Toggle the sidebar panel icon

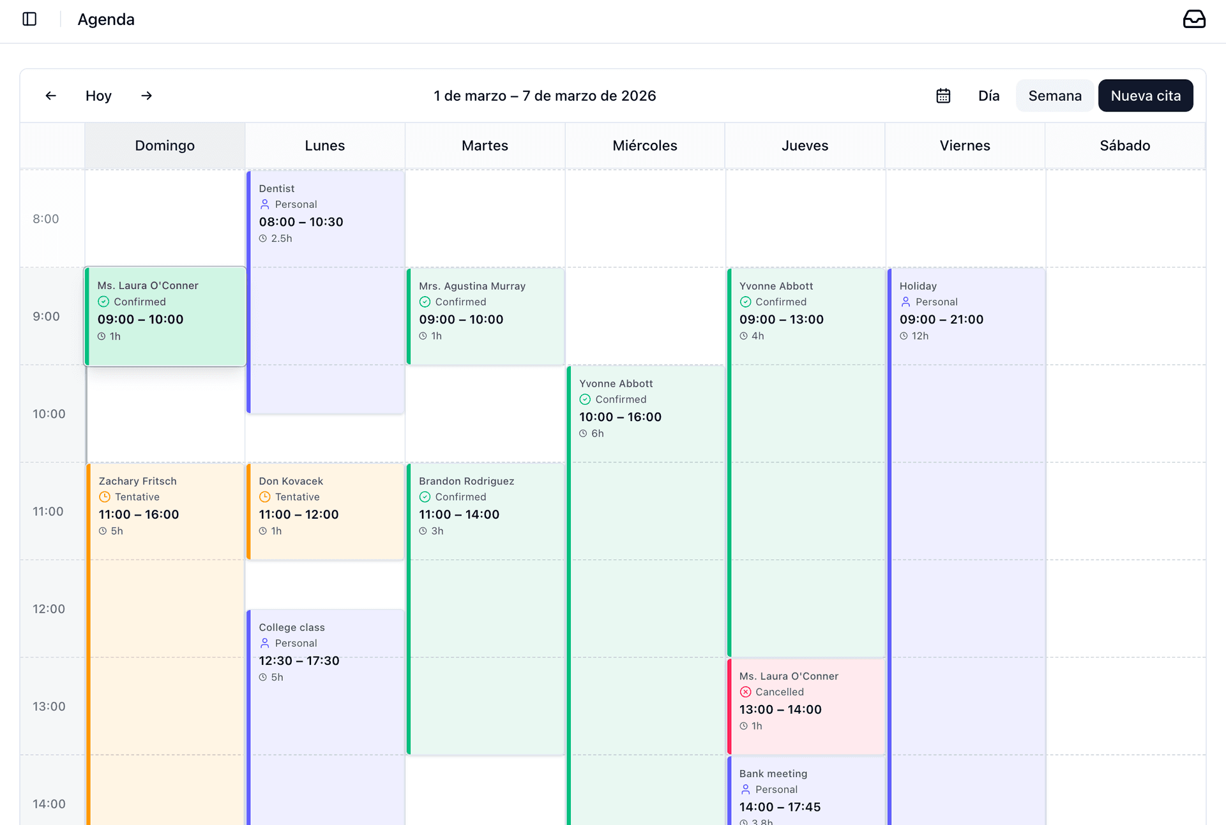(x=28, y=19)
